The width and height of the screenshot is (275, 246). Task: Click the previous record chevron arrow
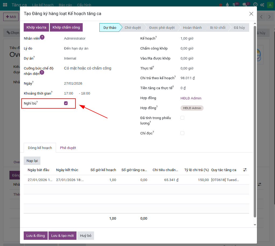(261, 16)
